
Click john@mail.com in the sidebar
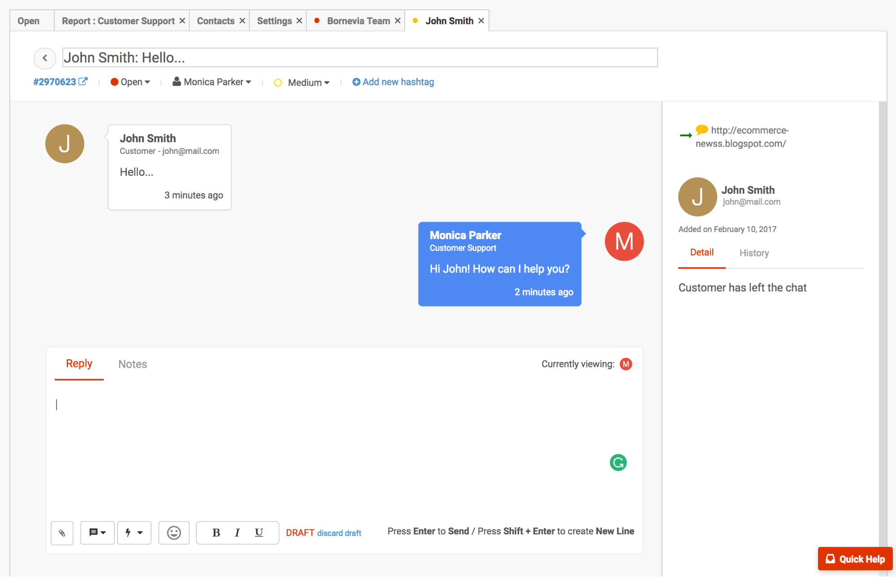752,202
